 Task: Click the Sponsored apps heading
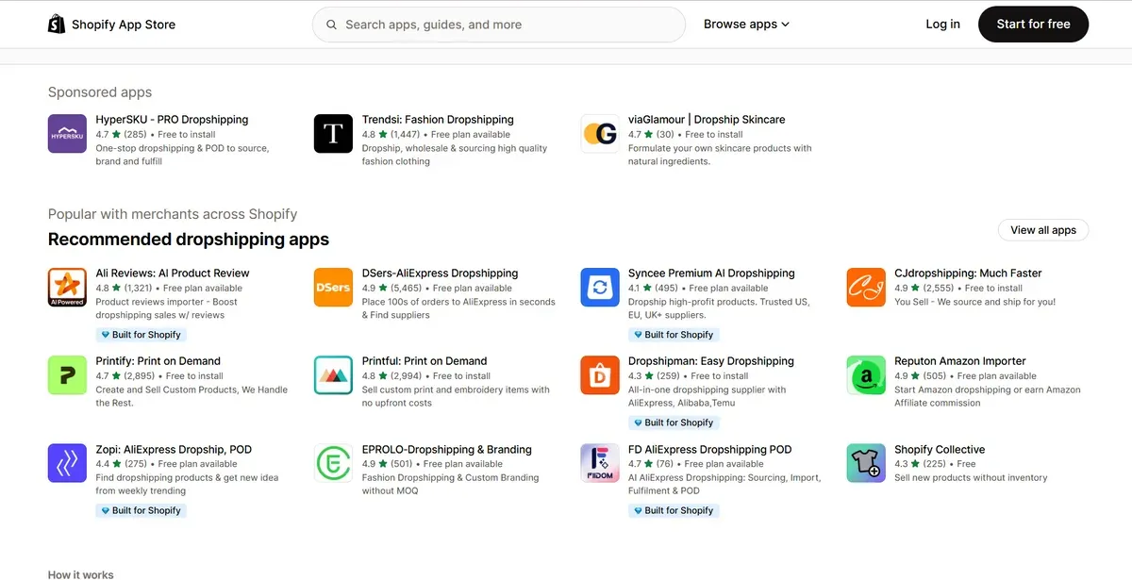100,92
